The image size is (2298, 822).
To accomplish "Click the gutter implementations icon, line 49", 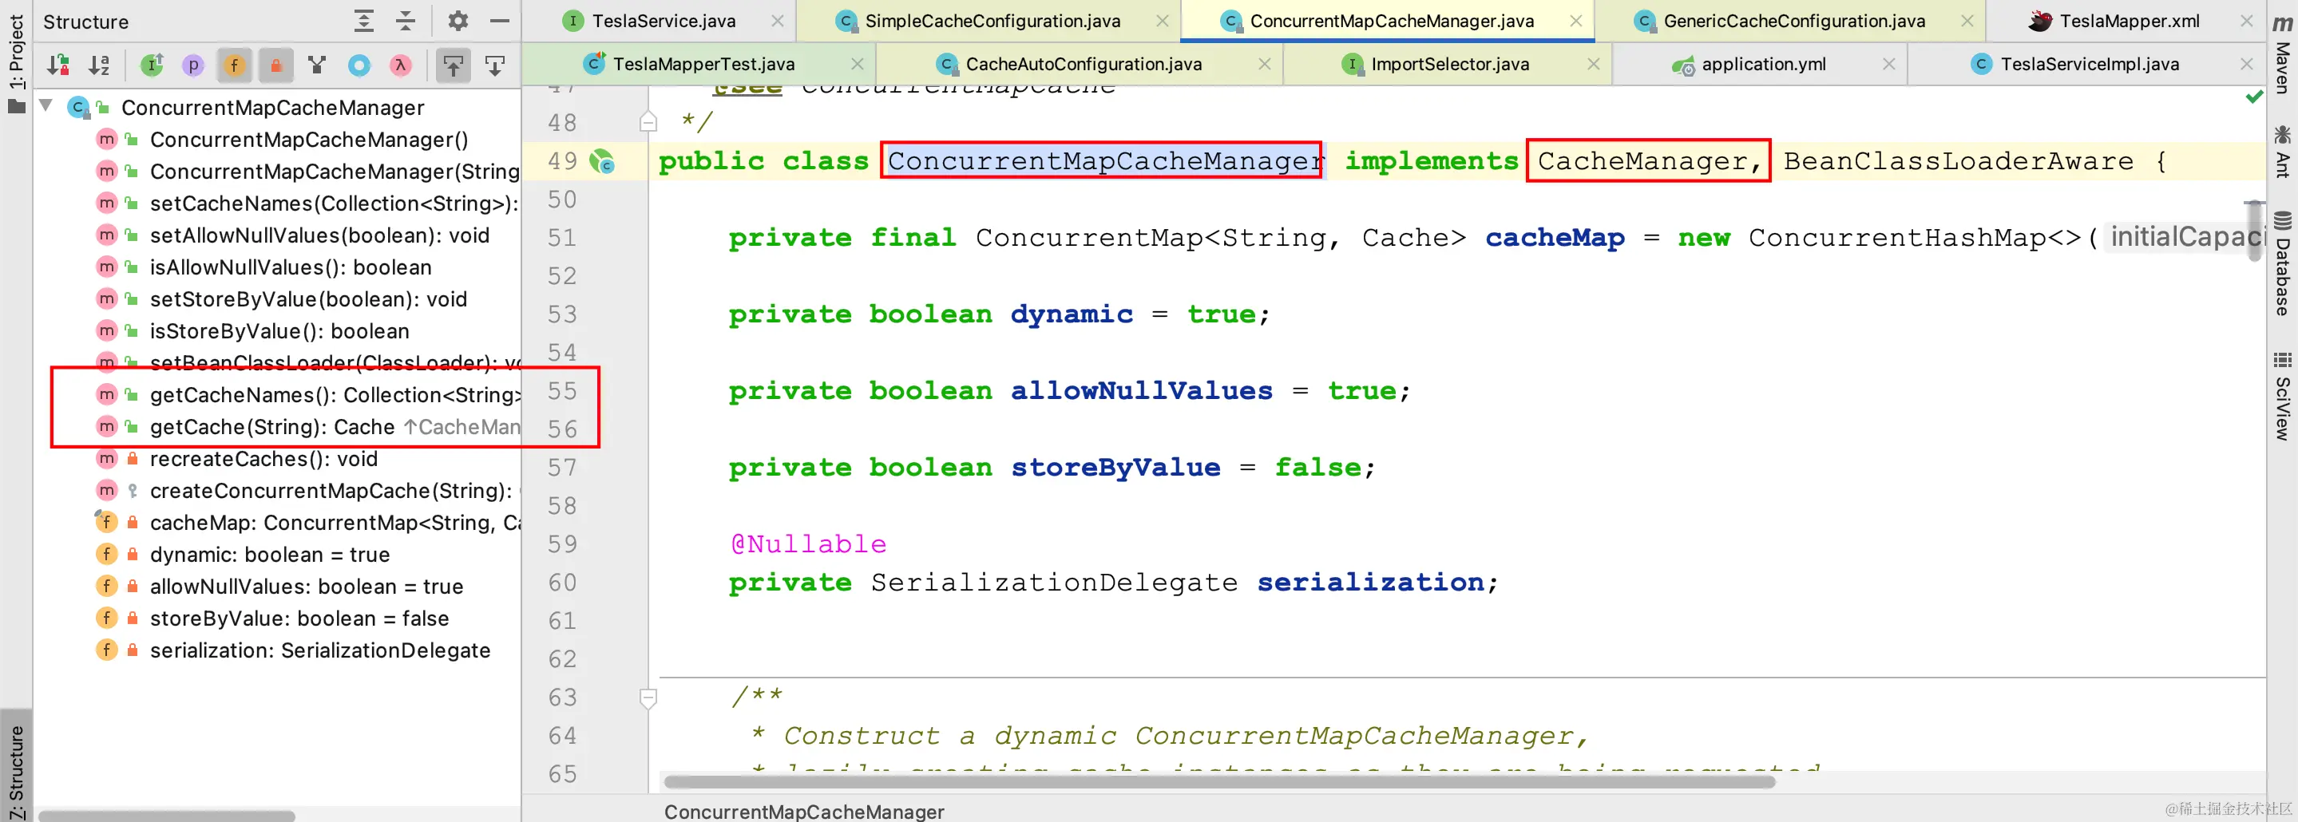I will [x=603, y=161].
